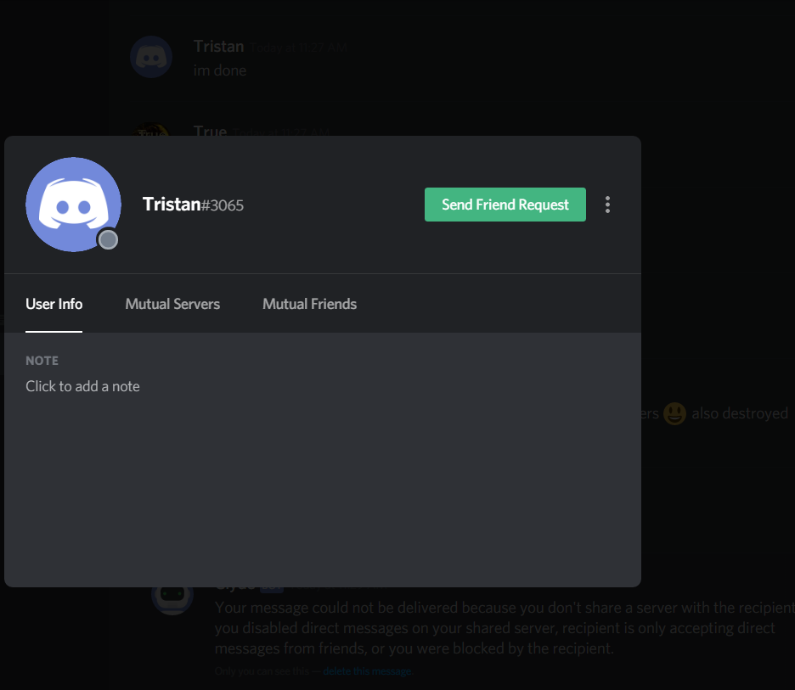Click the NOTE heading label
Viewport: 795px width, 690px height.
pos(42,361)
